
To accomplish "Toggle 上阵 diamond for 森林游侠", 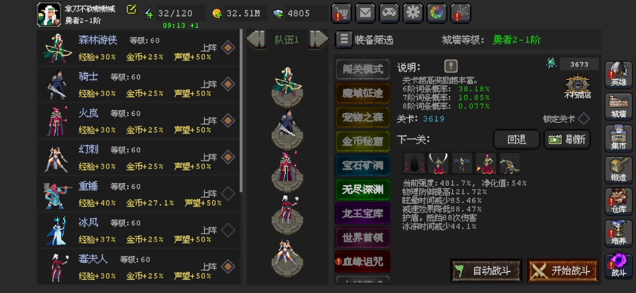I will coord(228,48).
